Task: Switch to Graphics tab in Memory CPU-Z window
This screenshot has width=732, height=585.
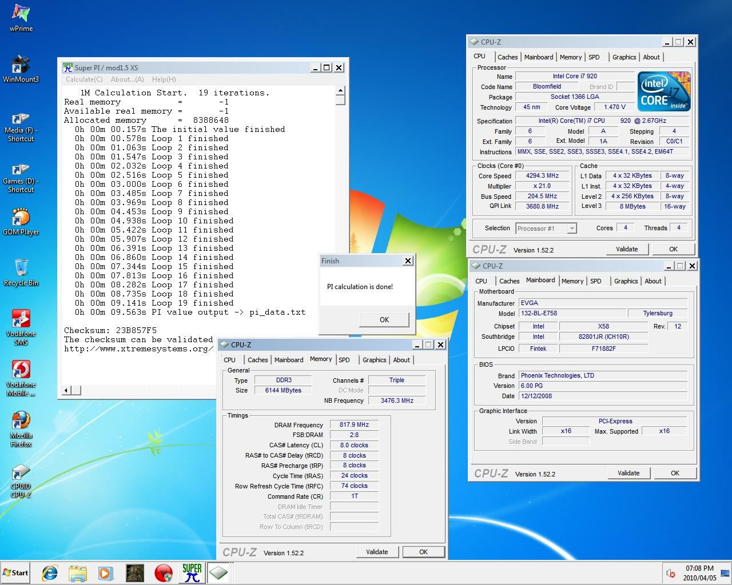Action: [374, 360]
